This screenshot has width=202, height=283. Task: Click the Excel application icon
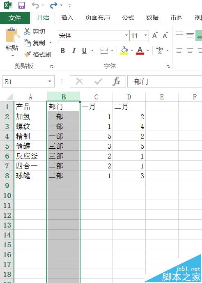[x=8, y=5]
